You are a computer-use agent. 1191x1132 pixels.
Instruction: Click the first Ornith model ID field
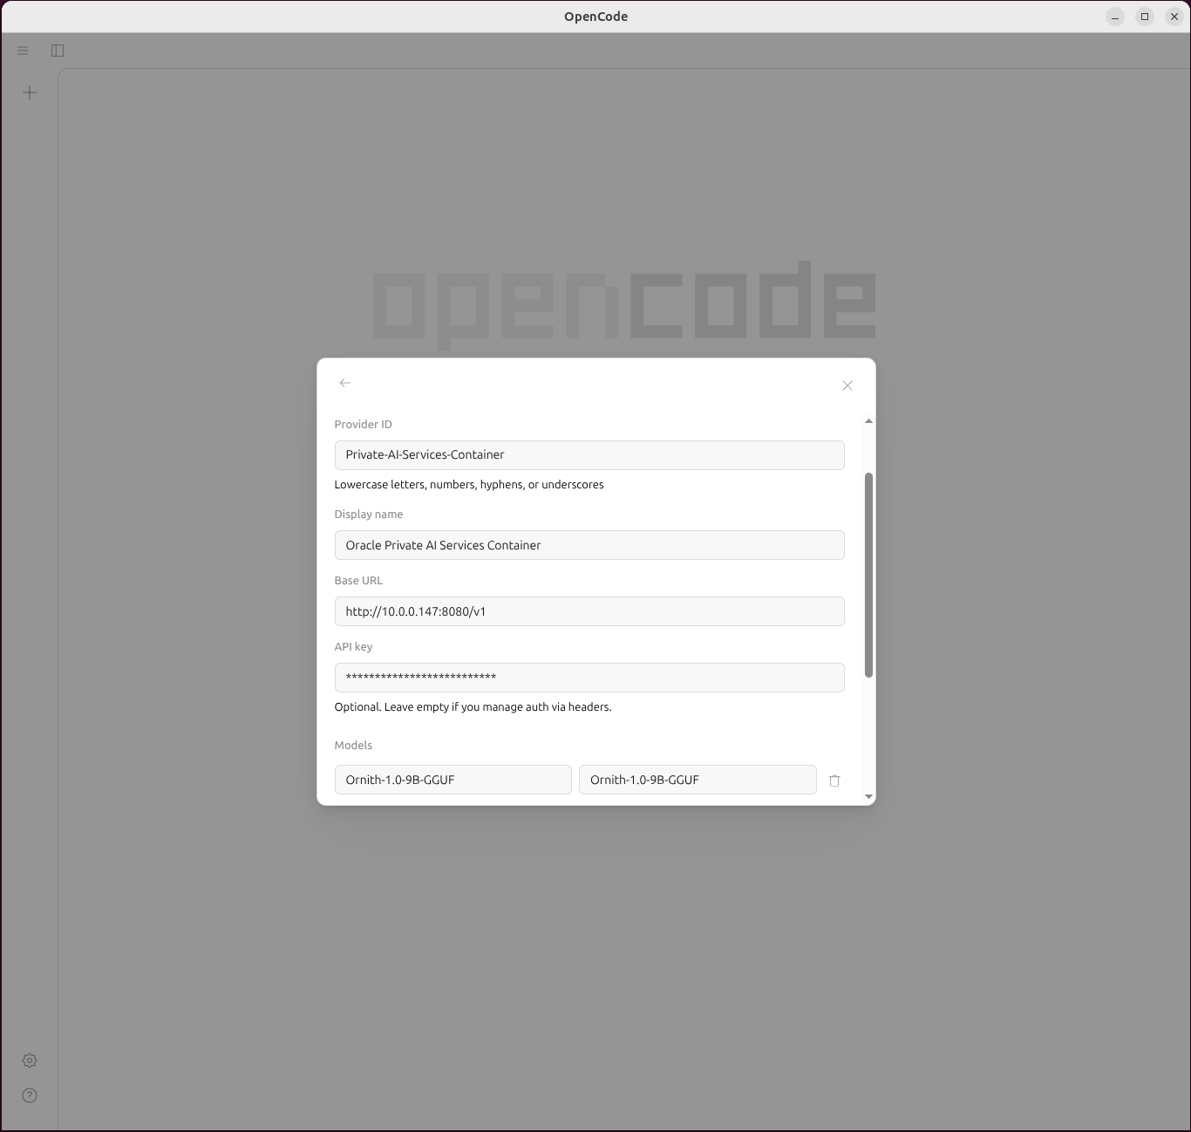[453, 780]
